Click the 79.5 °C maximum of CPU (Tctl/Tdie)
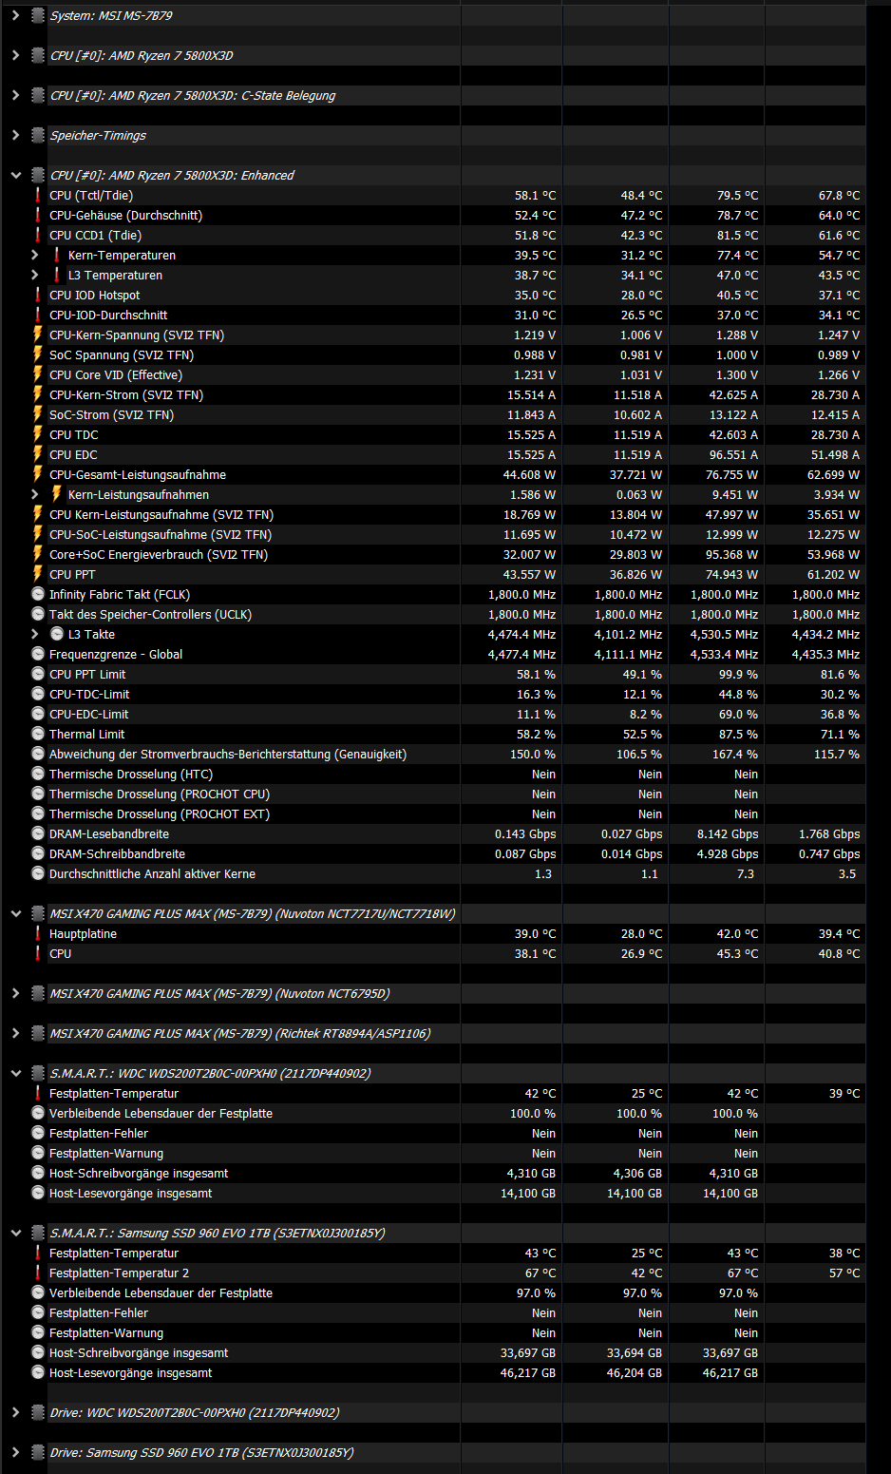This screenshot has width=891, height=1474. click(x=737, y=195)
